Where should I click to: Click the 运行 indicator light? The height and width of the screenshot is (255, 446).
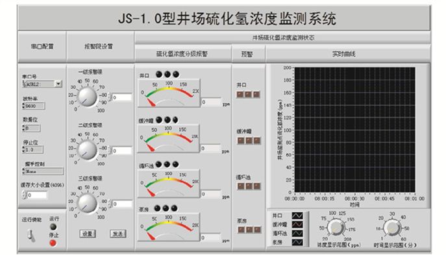point(53,226)
